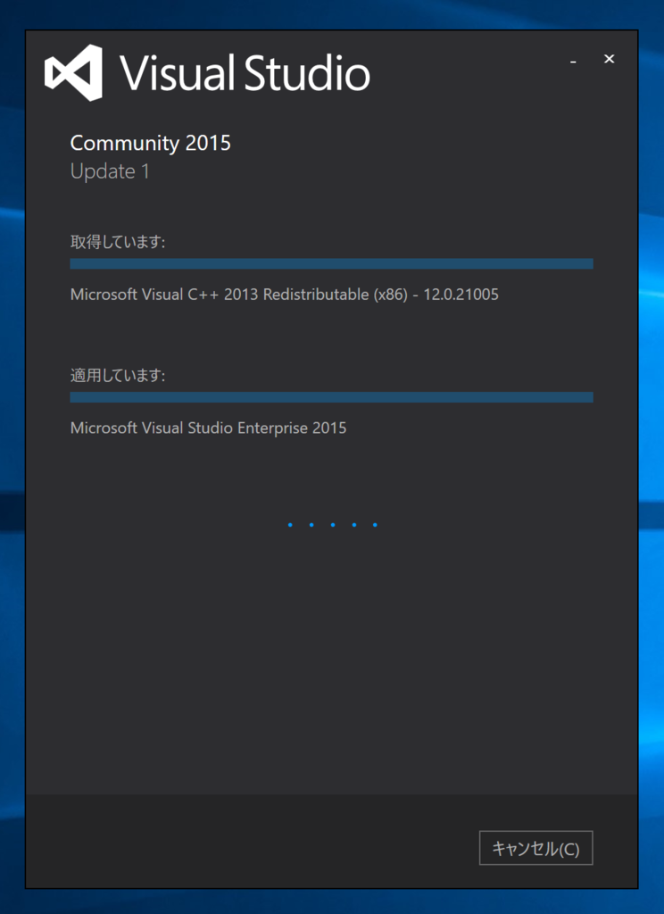Click 'Microsoft Visual C++ 2013 Redistributable (x86)' text

point(238,295)
